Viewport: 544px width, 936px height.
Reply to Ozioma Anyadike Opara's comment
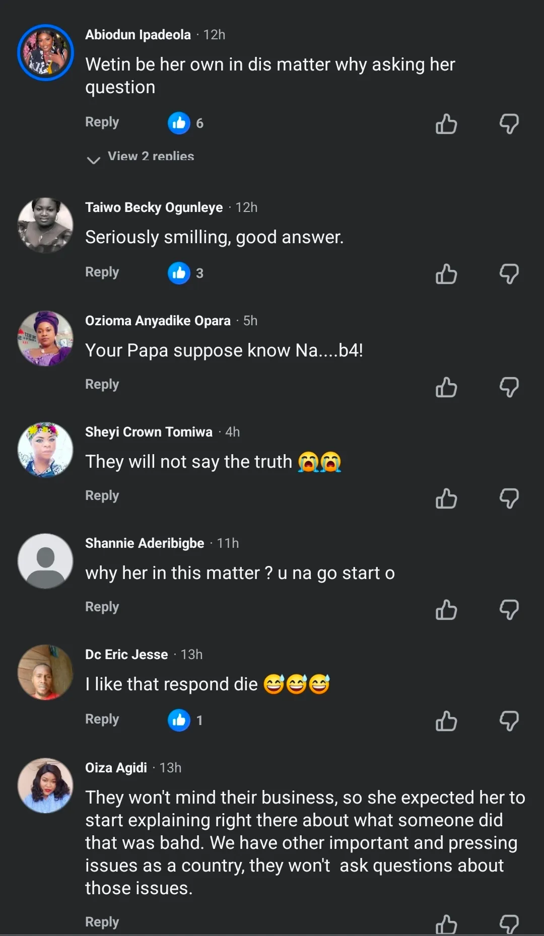(x=102, y=384)
